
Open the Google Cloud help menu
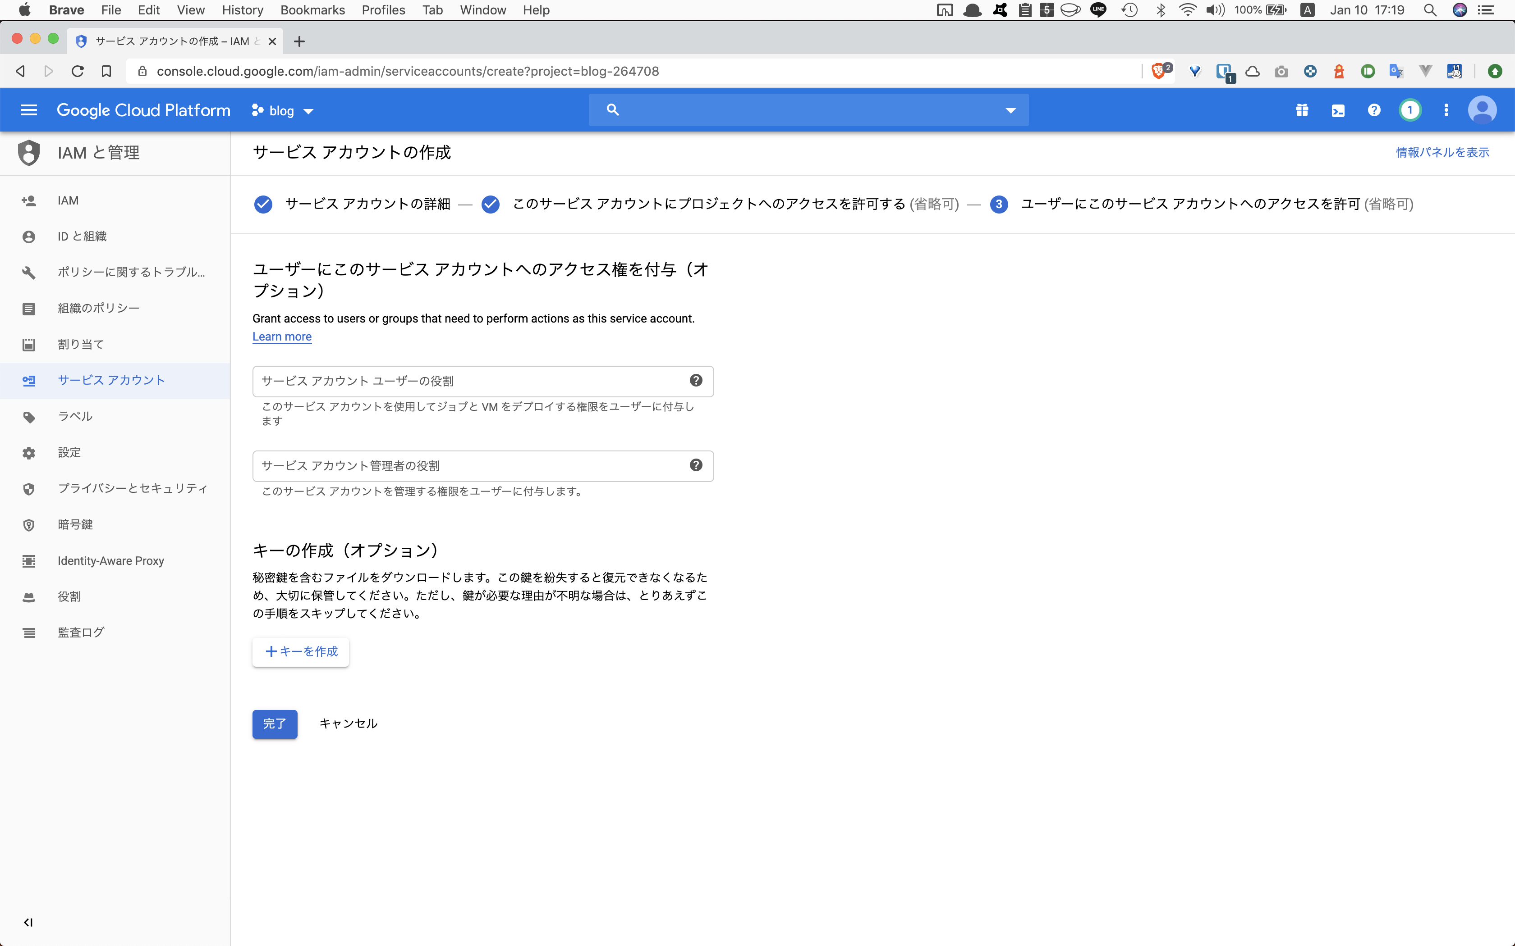(x=1374, y=110)
